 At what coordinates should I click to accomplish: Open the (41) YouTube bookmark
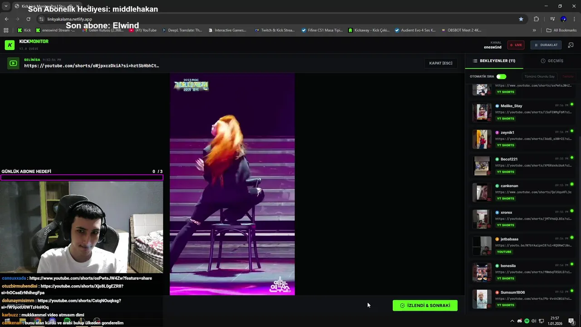click(x=143, y=30)
